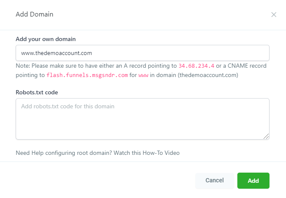Screen dimensions: 286x198
Task: Click the 34.68.234.4 IP address
Action: pyautogui.click(x=196, y=66)
